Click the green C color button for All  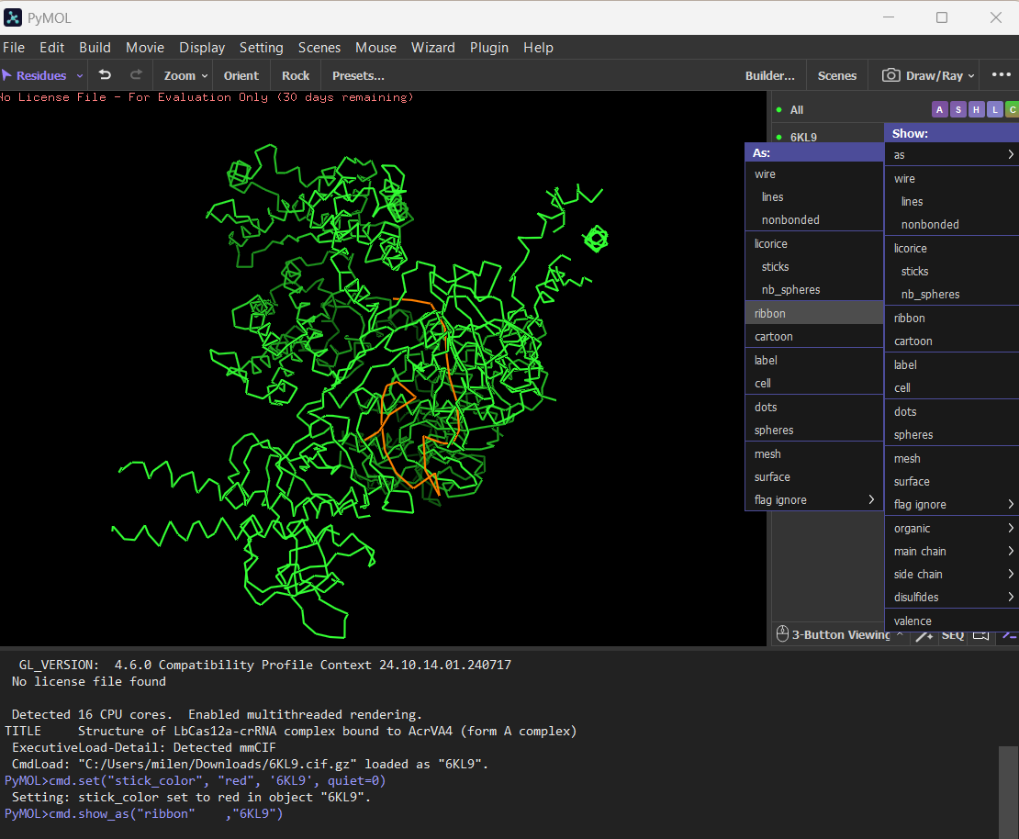pos(1012,110)
